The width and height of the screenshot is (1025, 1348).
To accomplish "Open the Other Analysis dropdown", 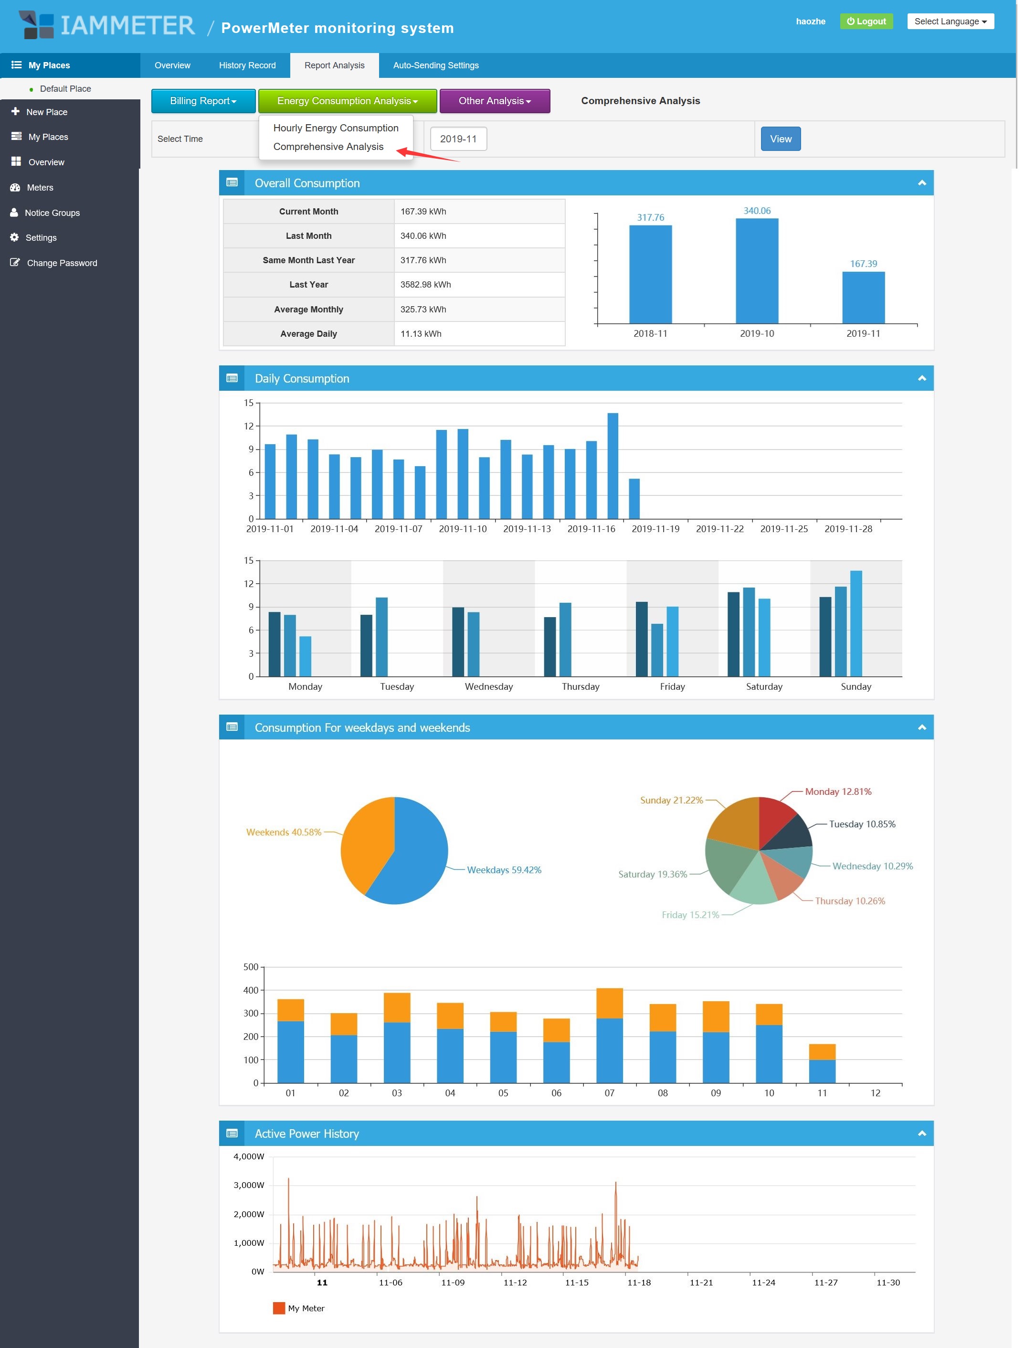I will [495, 101].
